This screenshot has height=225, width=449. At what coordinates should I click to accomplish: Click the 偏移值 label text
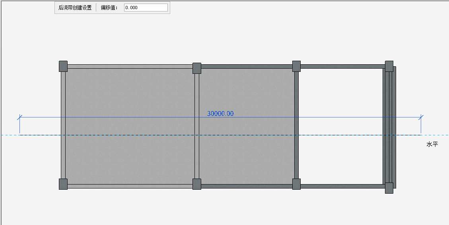tap(109, 8)
